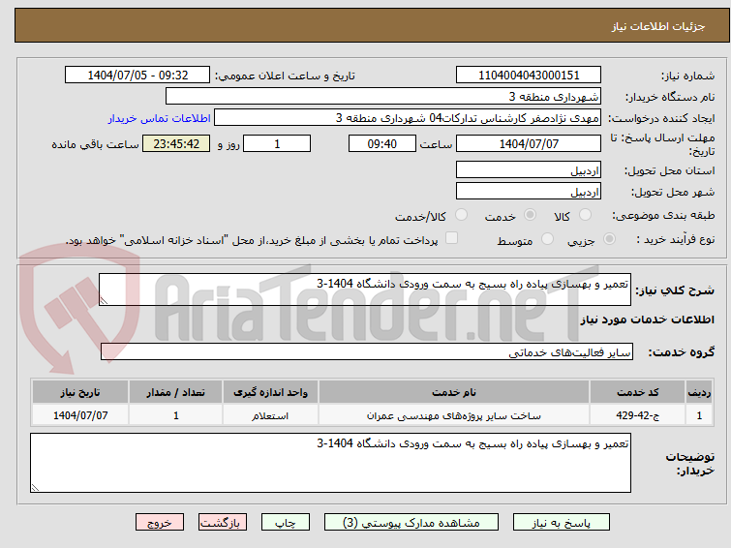Screen dimensions: 731x548
Task: Select the متوسط purchase type radio
Action: click(547, 239)
